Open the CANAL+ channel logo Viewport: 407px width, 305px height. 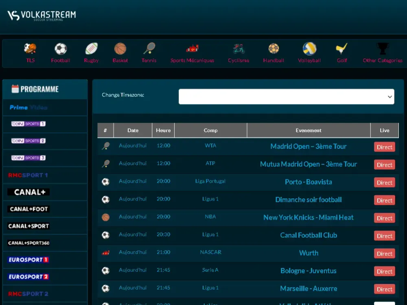(x=28, y=192)
